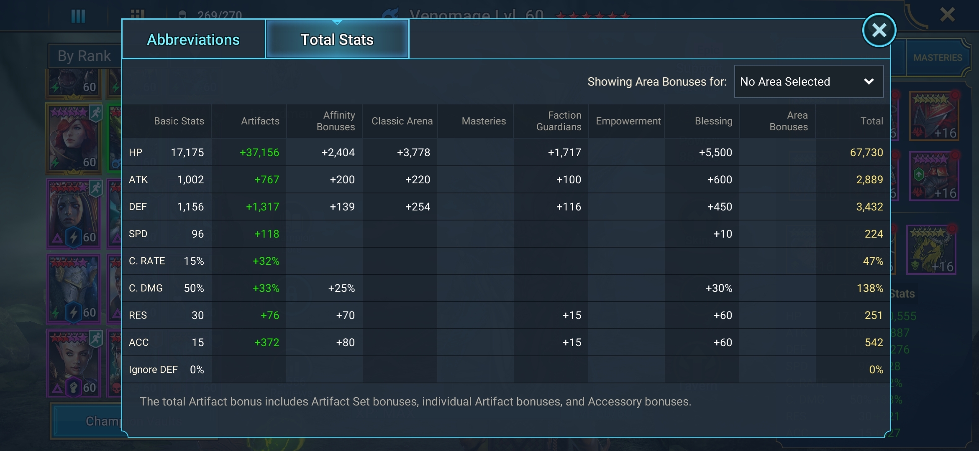Click the Faction Guardians column header
This screenshot has width=979, height=451.
559,121
